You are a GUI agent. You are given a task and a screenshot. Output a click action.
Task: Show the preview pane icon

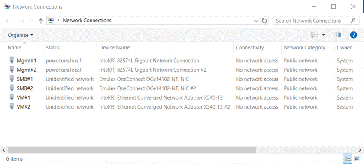coord(338,35)
